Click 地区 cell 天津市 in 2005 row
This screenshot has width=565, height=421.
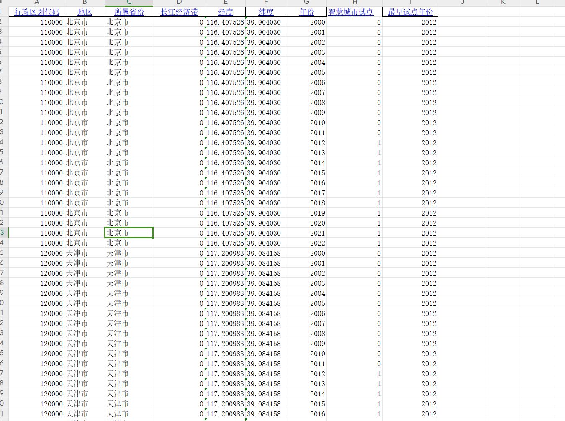pos(85,303)
